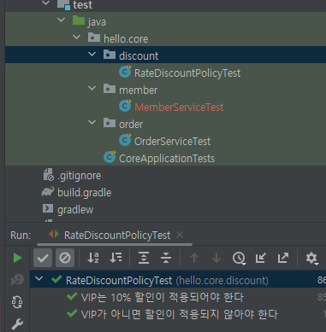This screenshot has height=332, width=326.
Task: Toggle Show Passed tests checkmark button
Action: click(43, 258)
